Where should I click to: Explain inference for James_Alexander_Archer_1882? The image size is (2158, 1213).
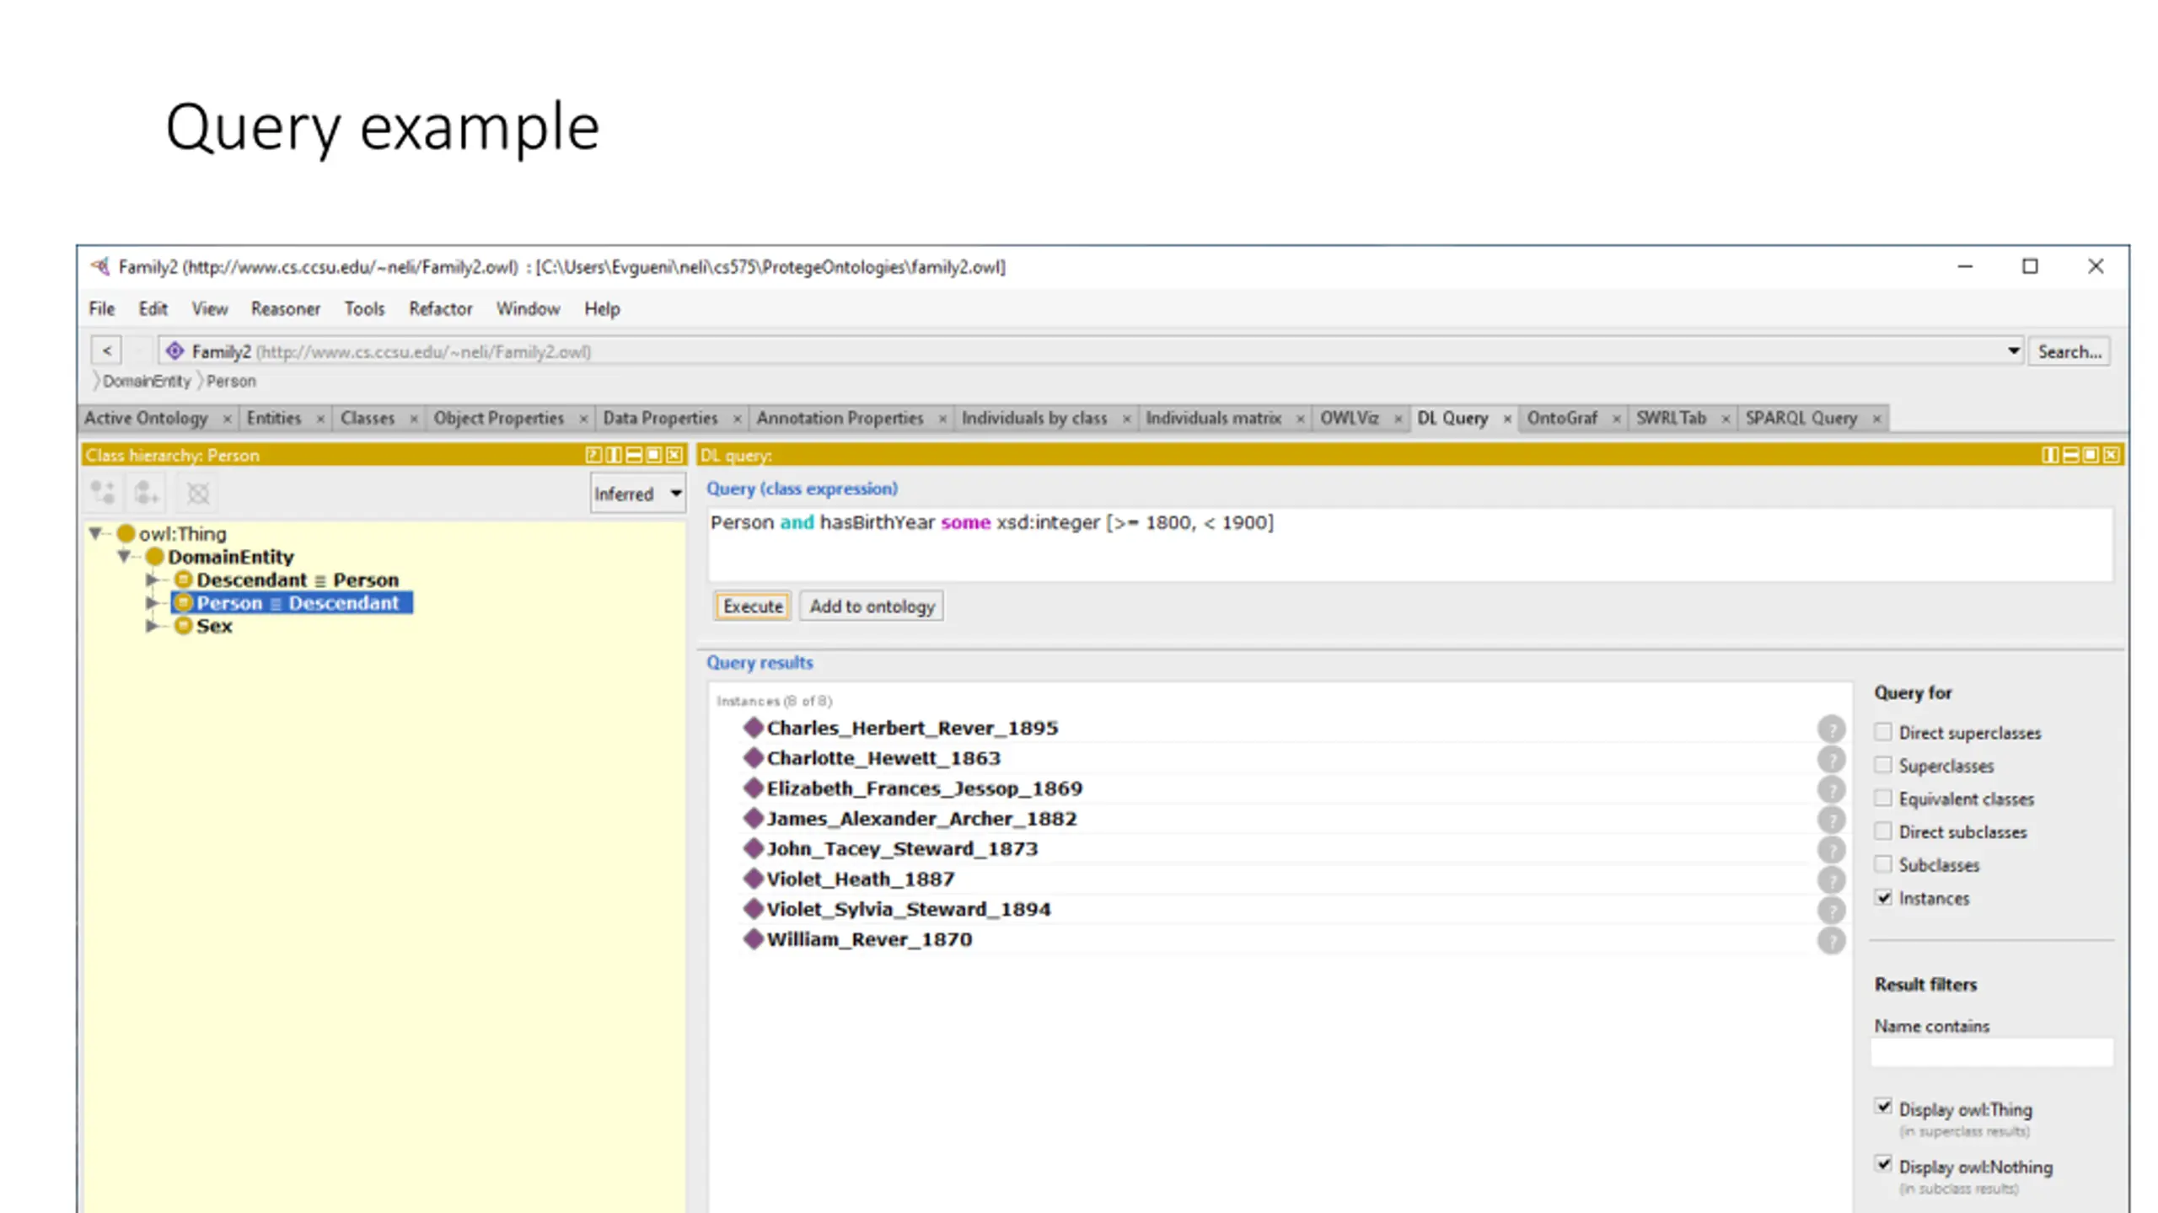[1830, 820]
